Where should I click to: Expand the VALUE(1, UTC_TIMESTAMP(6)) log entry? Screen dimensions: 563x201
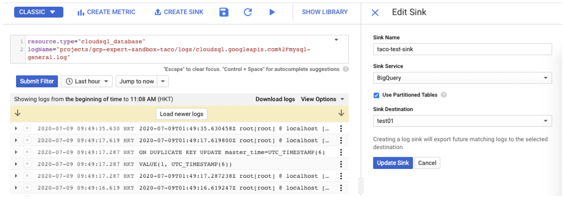click(16, 164)
